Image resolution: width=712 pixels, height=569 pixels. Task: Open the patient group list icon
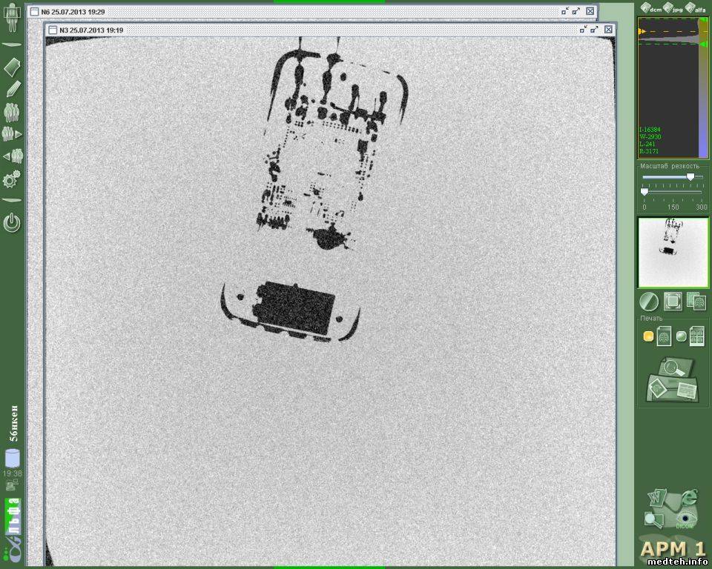(12, 112)
